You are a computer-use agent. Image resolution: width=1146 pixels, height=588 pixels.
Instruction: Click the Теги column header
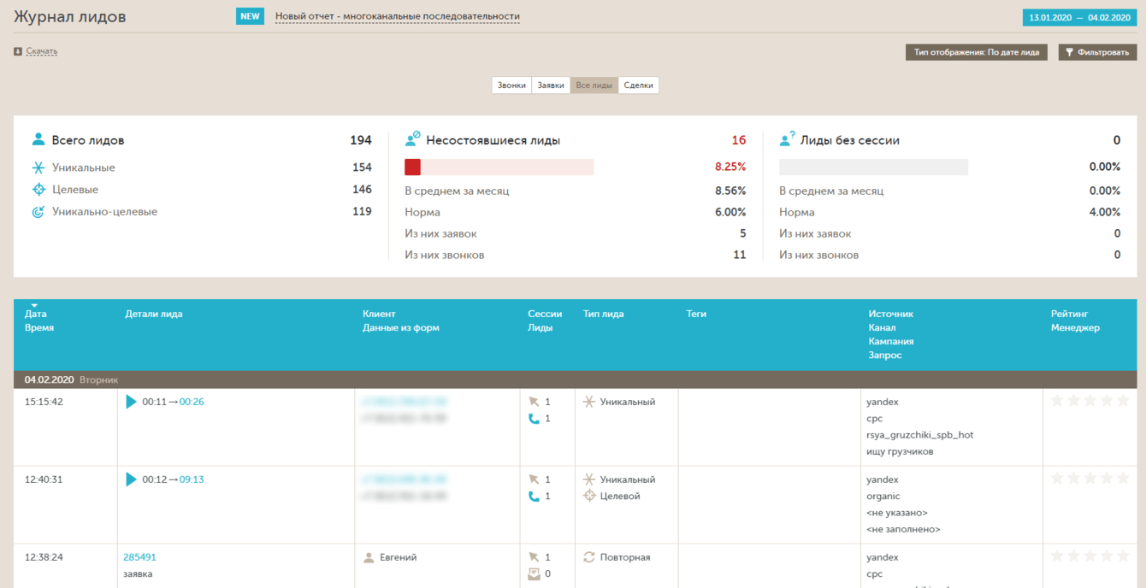click(696, 314)
